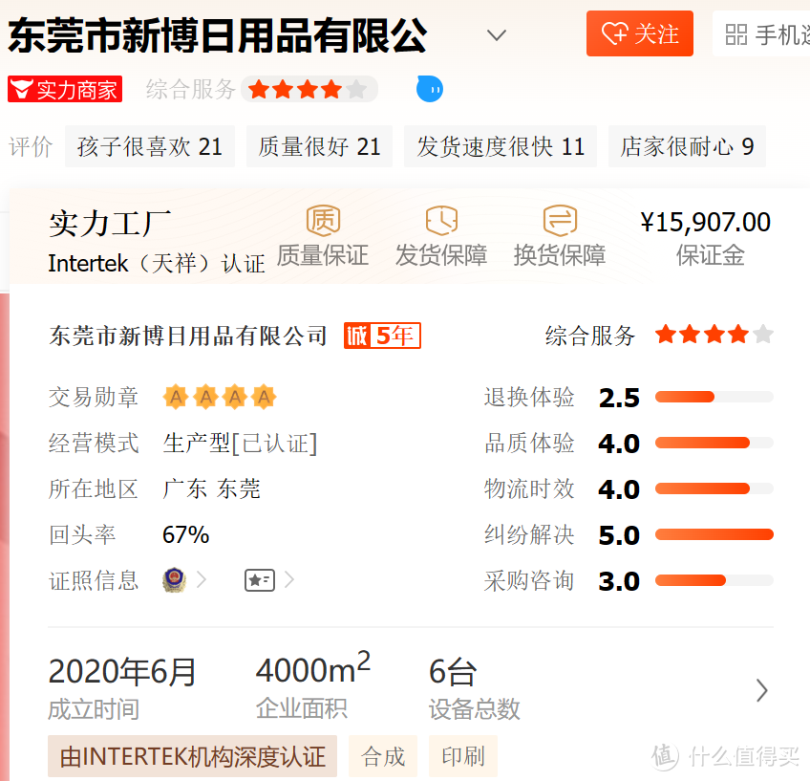810x781 pixels.
Task: Click the 实力商家 red badge
Action: click(x=64, y=90)
